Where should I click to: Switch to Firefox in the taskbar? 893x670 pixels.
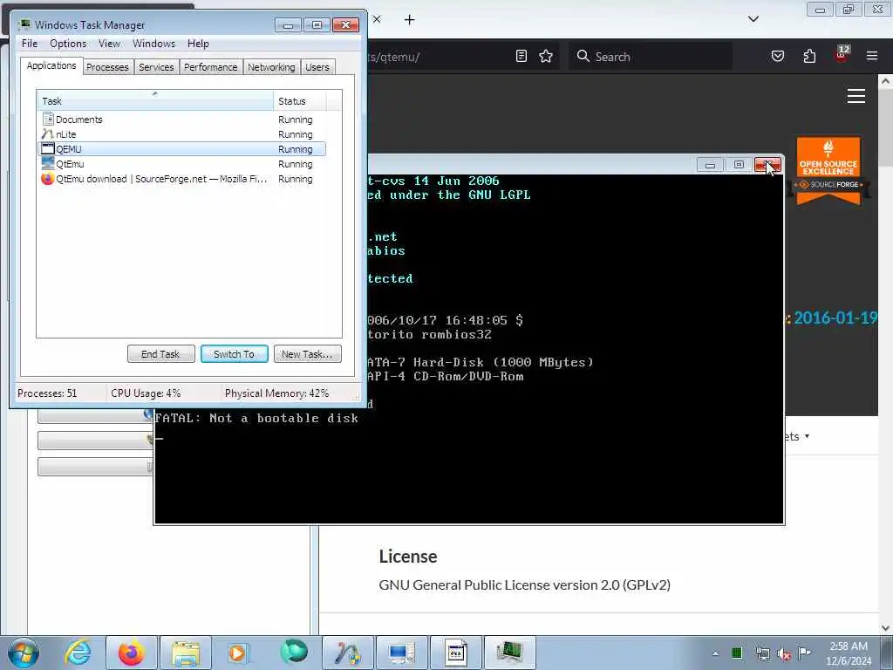(x=132, y=653)
